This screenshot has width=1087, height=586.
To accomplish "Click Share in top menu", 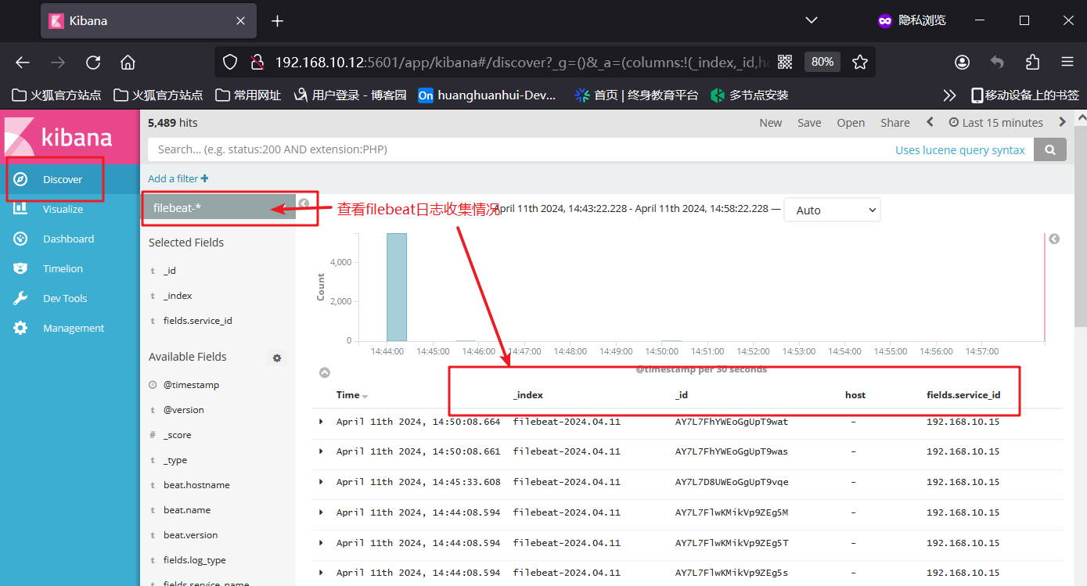I will pyautogui.click(x=894, y=122).
